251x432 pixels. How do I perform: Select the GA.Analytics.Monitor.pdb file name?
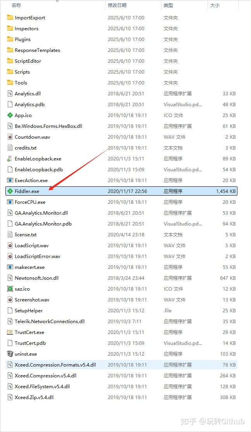point(43,224)
